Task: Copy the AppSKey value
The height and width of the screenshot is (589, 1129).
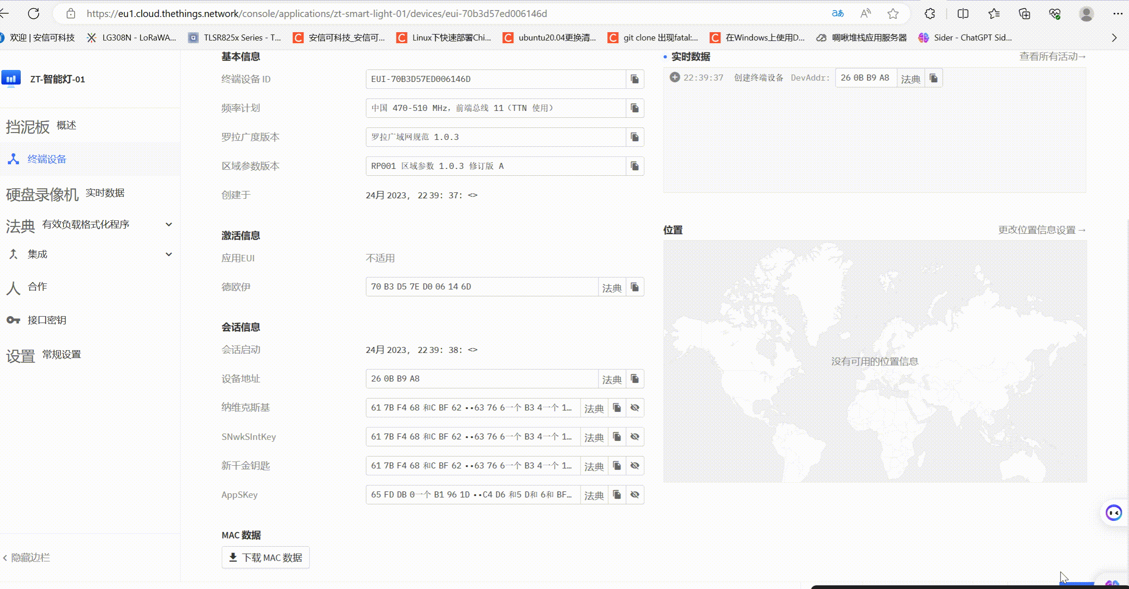Action: point(617,495)
